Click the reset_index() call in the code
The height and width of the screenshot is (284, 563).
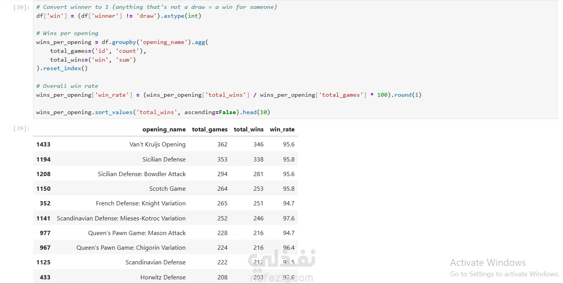(65, 69)
